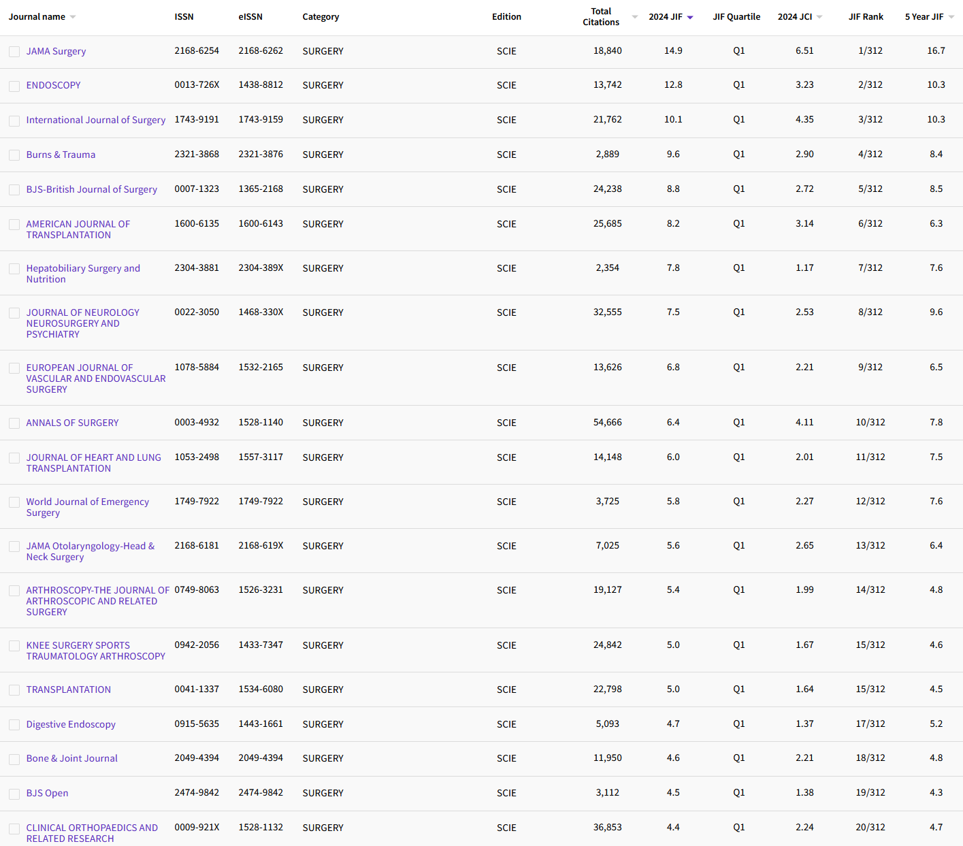Select the Bone & Joint Journal checkbox

coord(14,759)
